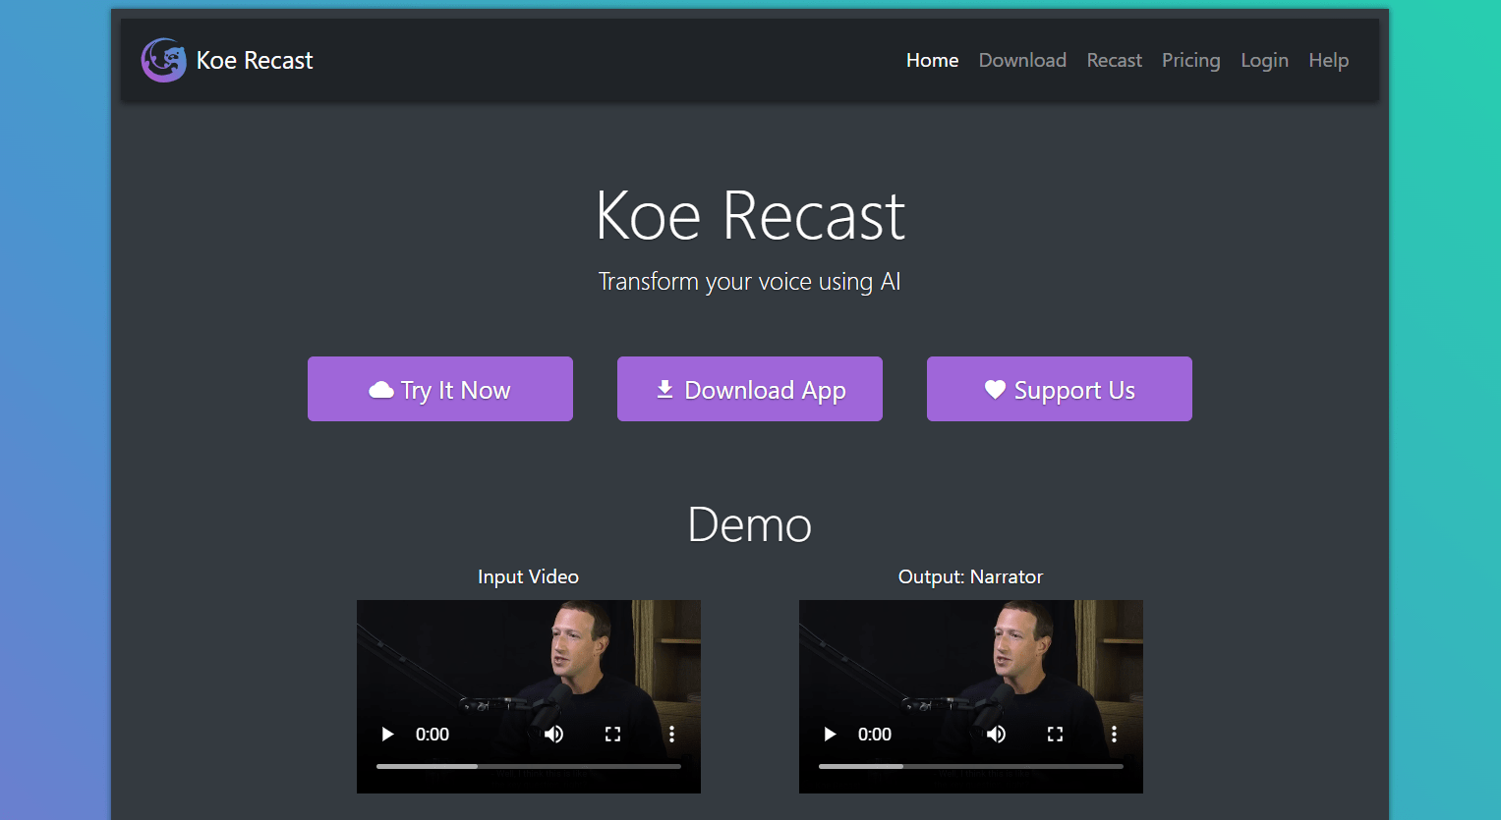Select the Login link

(1264, 60)
